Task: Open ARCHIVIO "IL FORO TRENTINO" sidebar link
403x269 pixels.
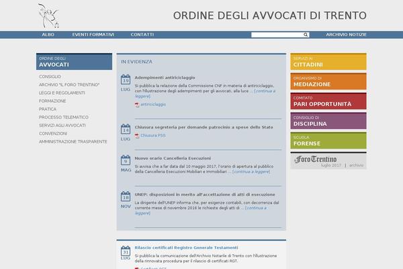Action: click(x=69, y=85)
